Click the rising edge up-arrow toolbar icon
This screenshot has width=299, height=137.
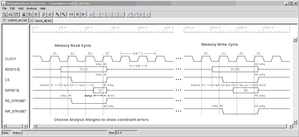[103, 14]
